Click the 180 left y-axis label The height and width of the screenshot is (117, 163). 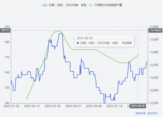[x=7, y=42]
